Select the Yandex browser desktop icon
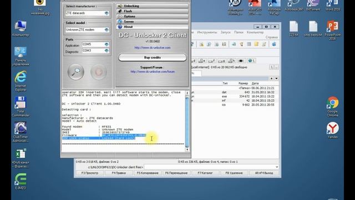The height and width of the screenshot is (200, 355). tap(333, 131)
